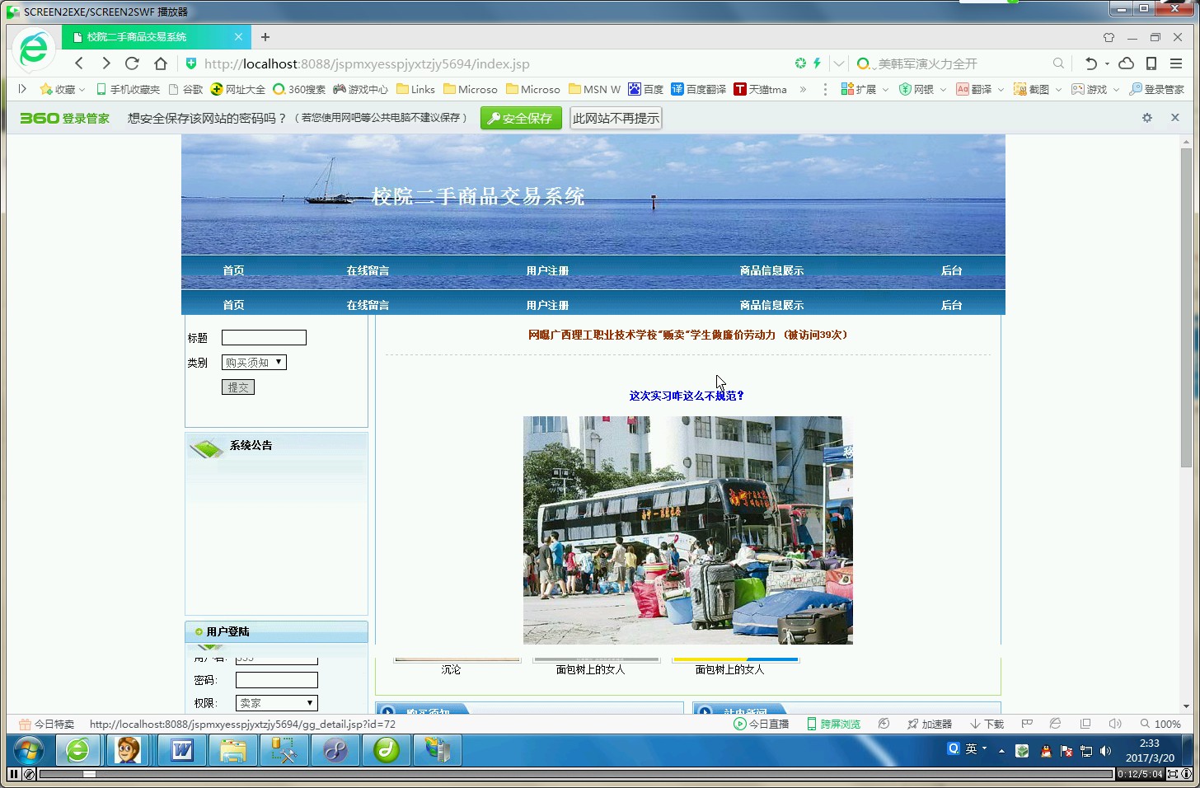Open 手机收藏夹 bookmark

pos(128,89)
